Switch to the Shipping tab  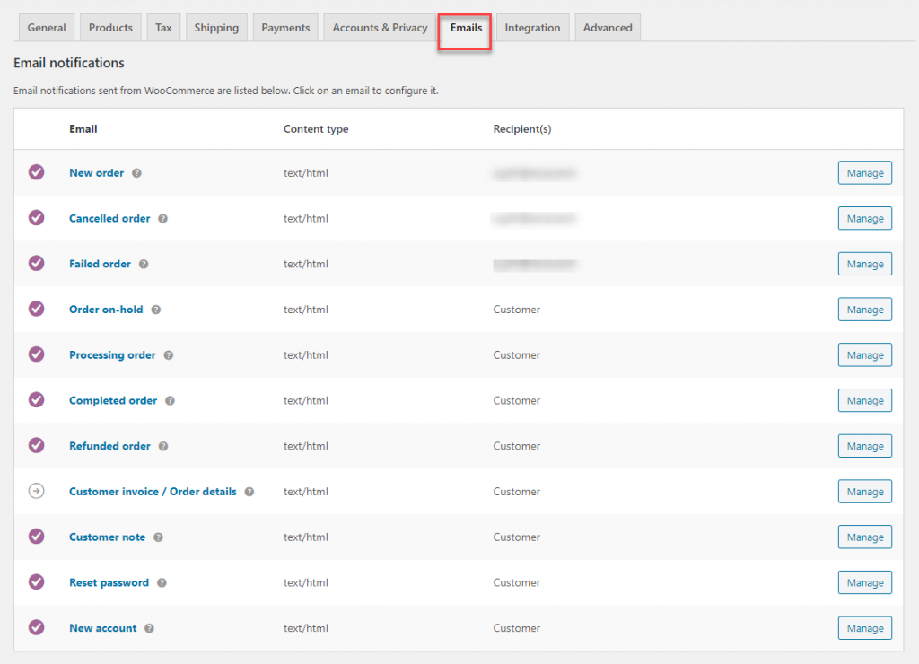216,28
